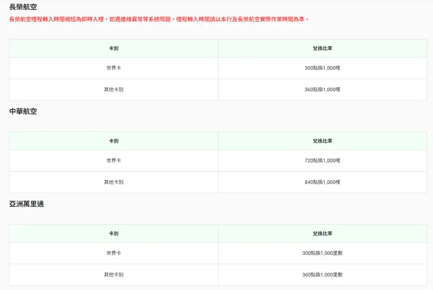Click the 卡別 header in 長榮航空 table
This screenshot has width=433, height=290.
(x=114, y=49)
